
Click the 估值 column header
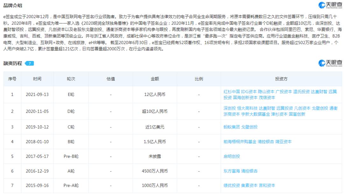coord(111,79)
